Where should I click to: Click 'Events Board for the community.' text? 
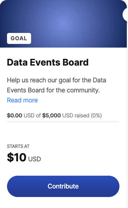(53, 90)
